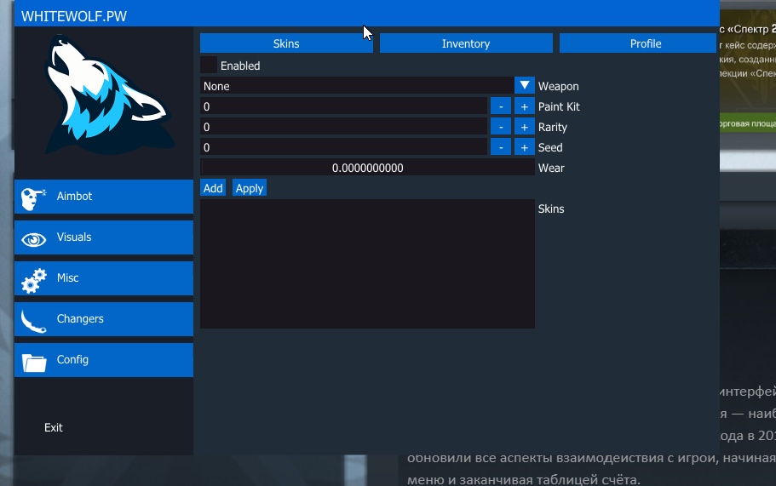776x486 pixels.
Task: Open the Visuals section
Action: coord(103,237)
